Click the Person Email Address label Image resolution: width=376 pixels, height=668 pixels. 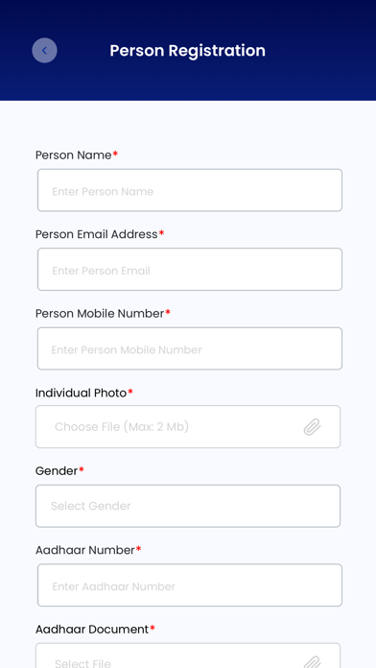(96, 234)
